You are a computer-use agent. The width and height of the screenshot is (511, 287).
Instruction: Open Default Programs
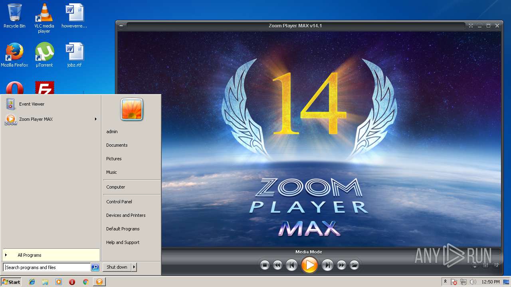(x=123, y=229)
